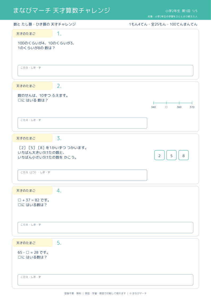211x299 pixels.
Task: Click the 小学2年生 第1回 1/5 label
Action: (181, 11)
